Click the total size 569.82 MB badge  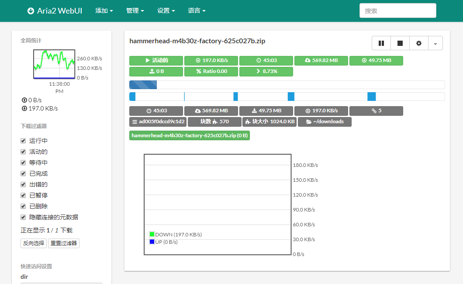tap(321, 61)
